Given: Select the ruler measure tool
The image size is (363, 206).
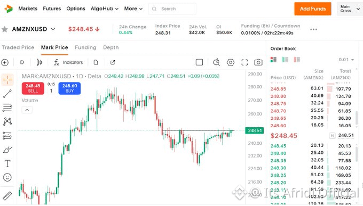Looking at the screenshot, I should [7, 195].
